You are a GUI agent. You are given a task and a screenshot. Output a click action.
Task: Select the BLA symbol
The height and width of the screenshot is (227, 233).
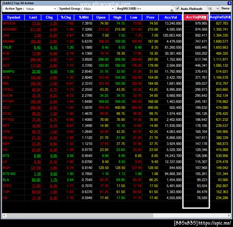click(x=6, y=180)
